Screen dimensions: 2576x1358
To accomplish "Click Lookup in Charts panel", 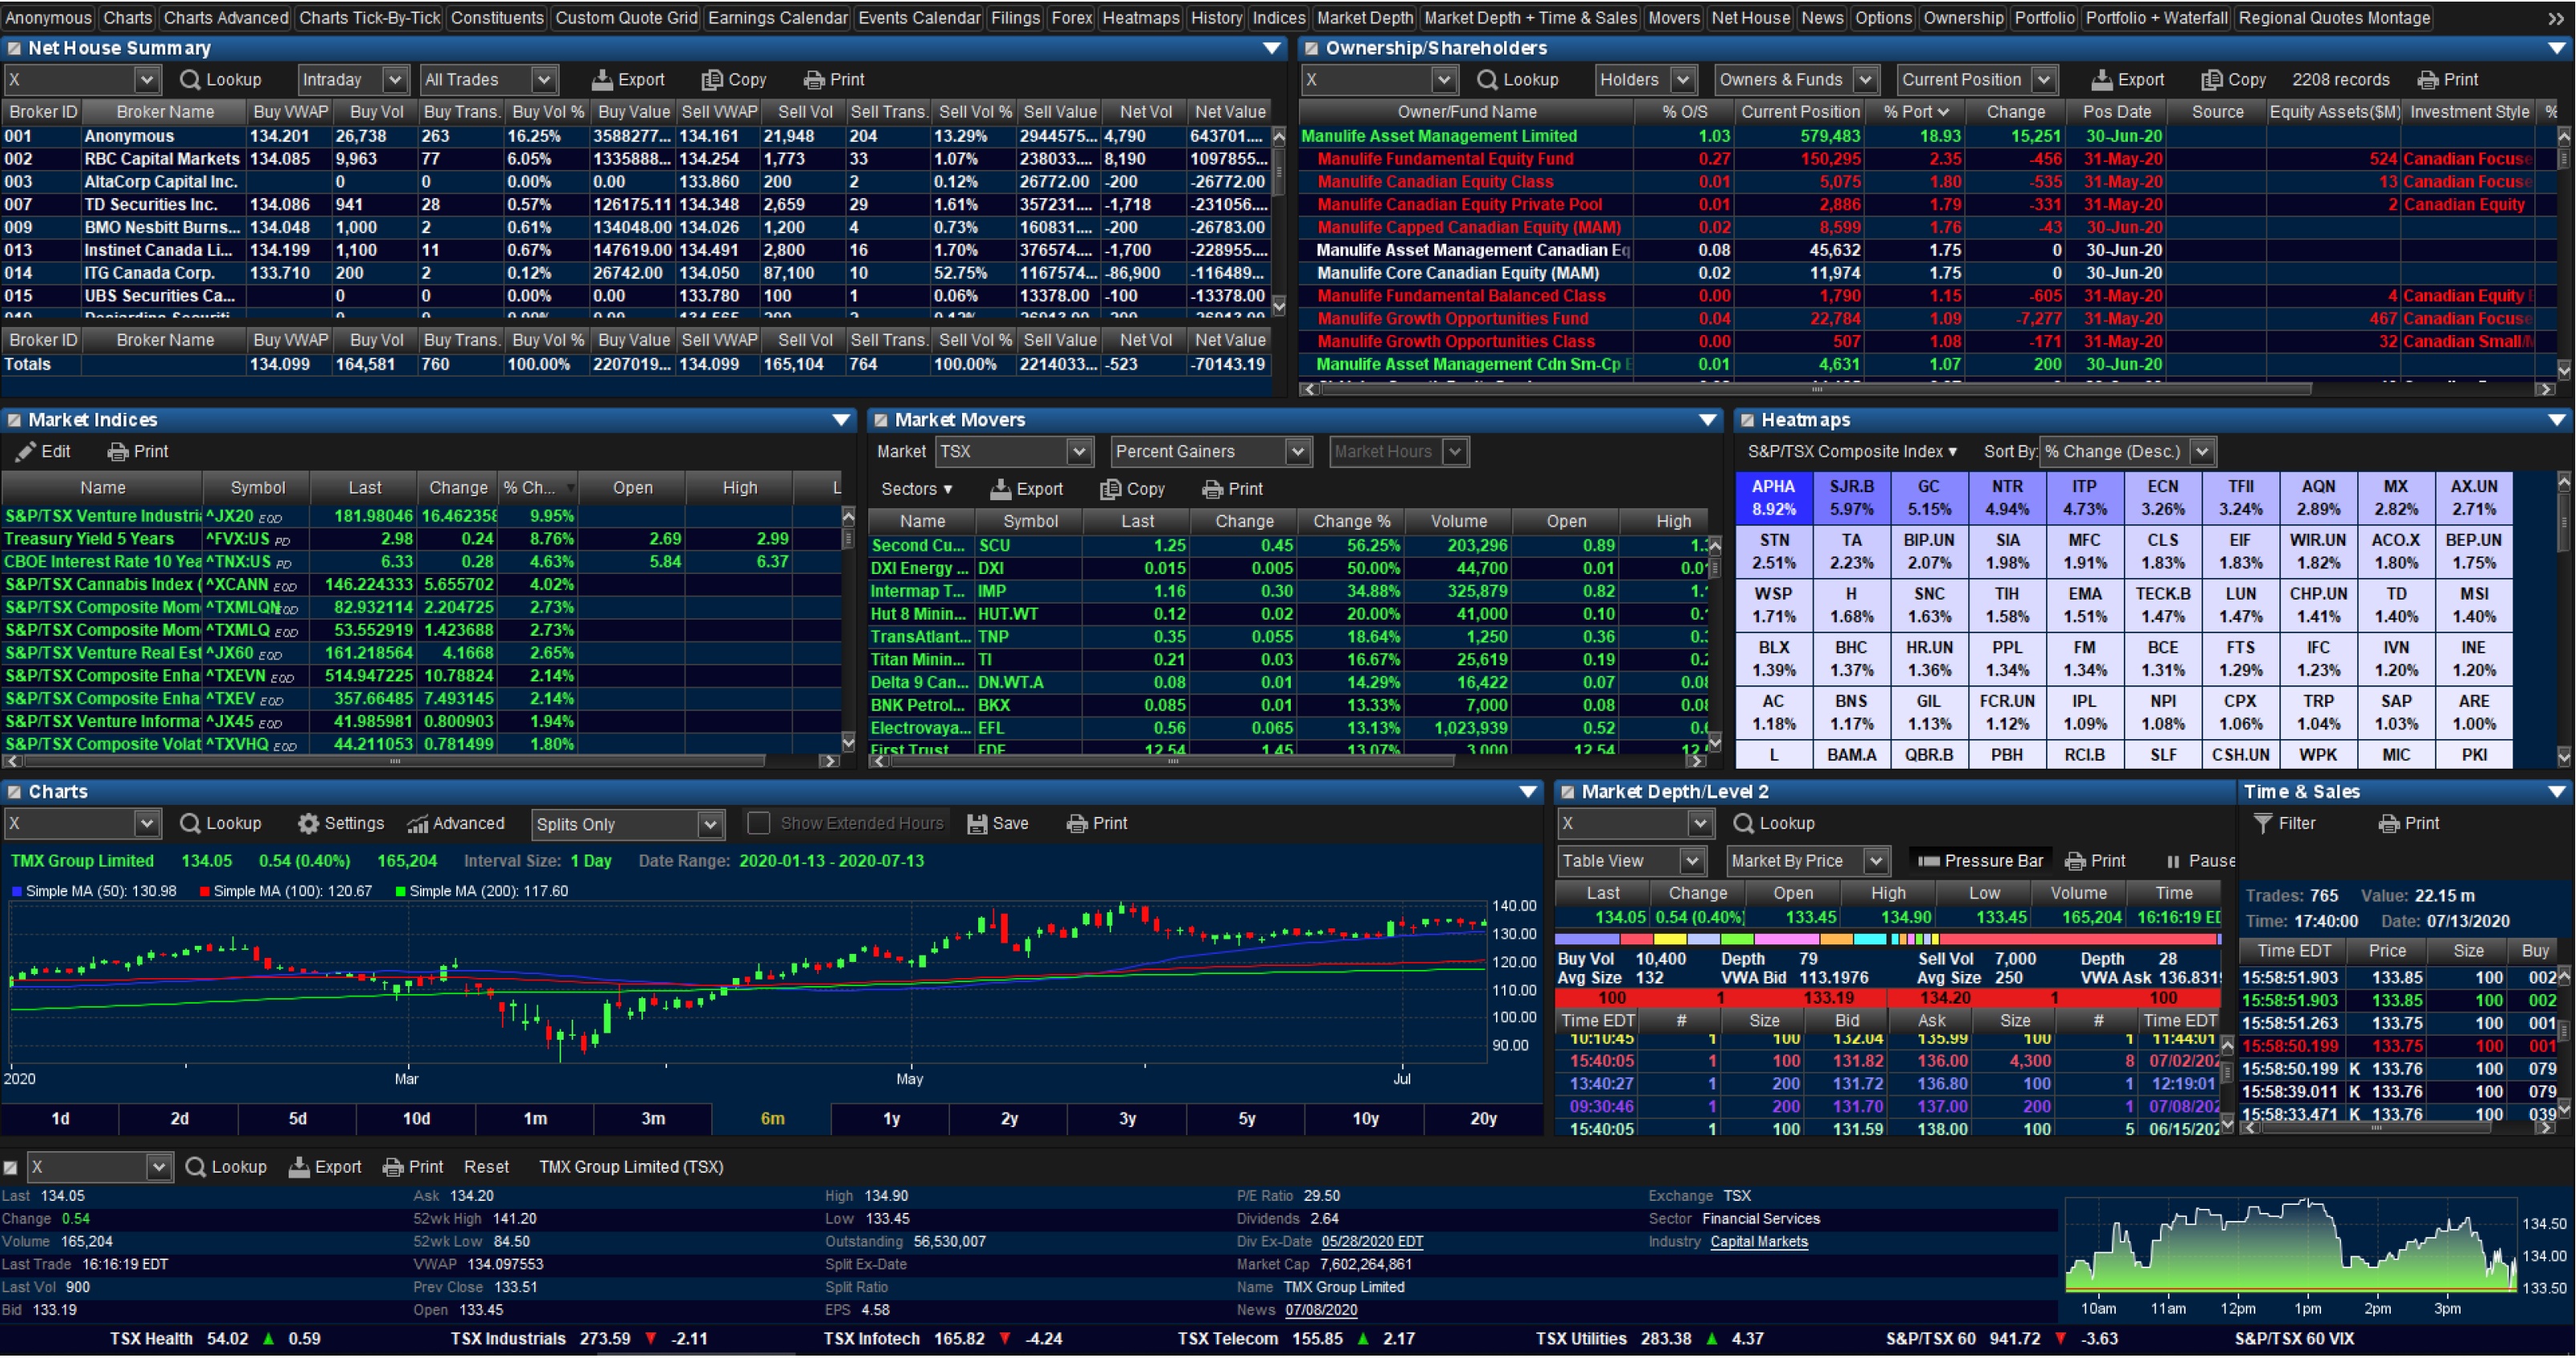I will click(220, 823).
